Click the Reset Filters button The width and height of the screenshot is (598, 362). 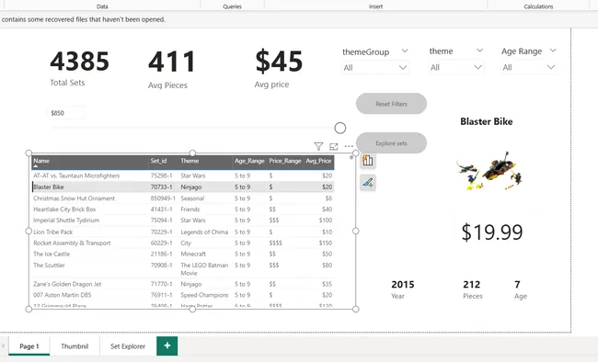tap(391, 104)
